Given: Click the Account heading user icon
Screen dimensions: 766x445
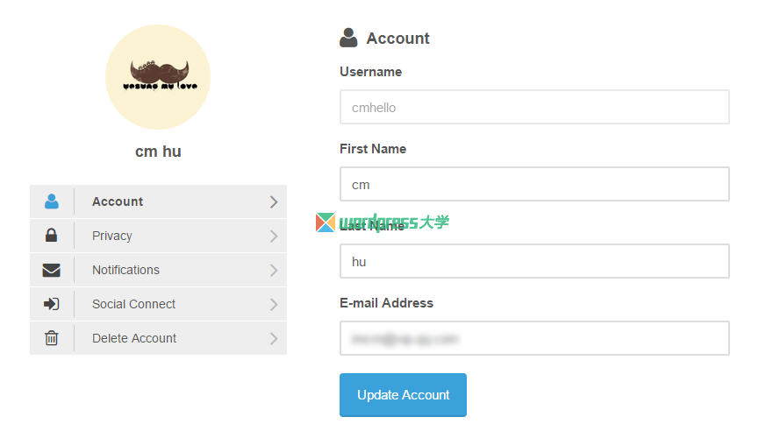Looking at the screenshot, I should tap(348, 38).
